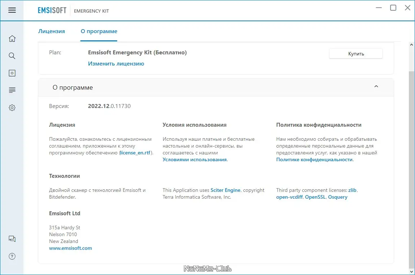Click the scrollbar down arrow

point(411,271)
